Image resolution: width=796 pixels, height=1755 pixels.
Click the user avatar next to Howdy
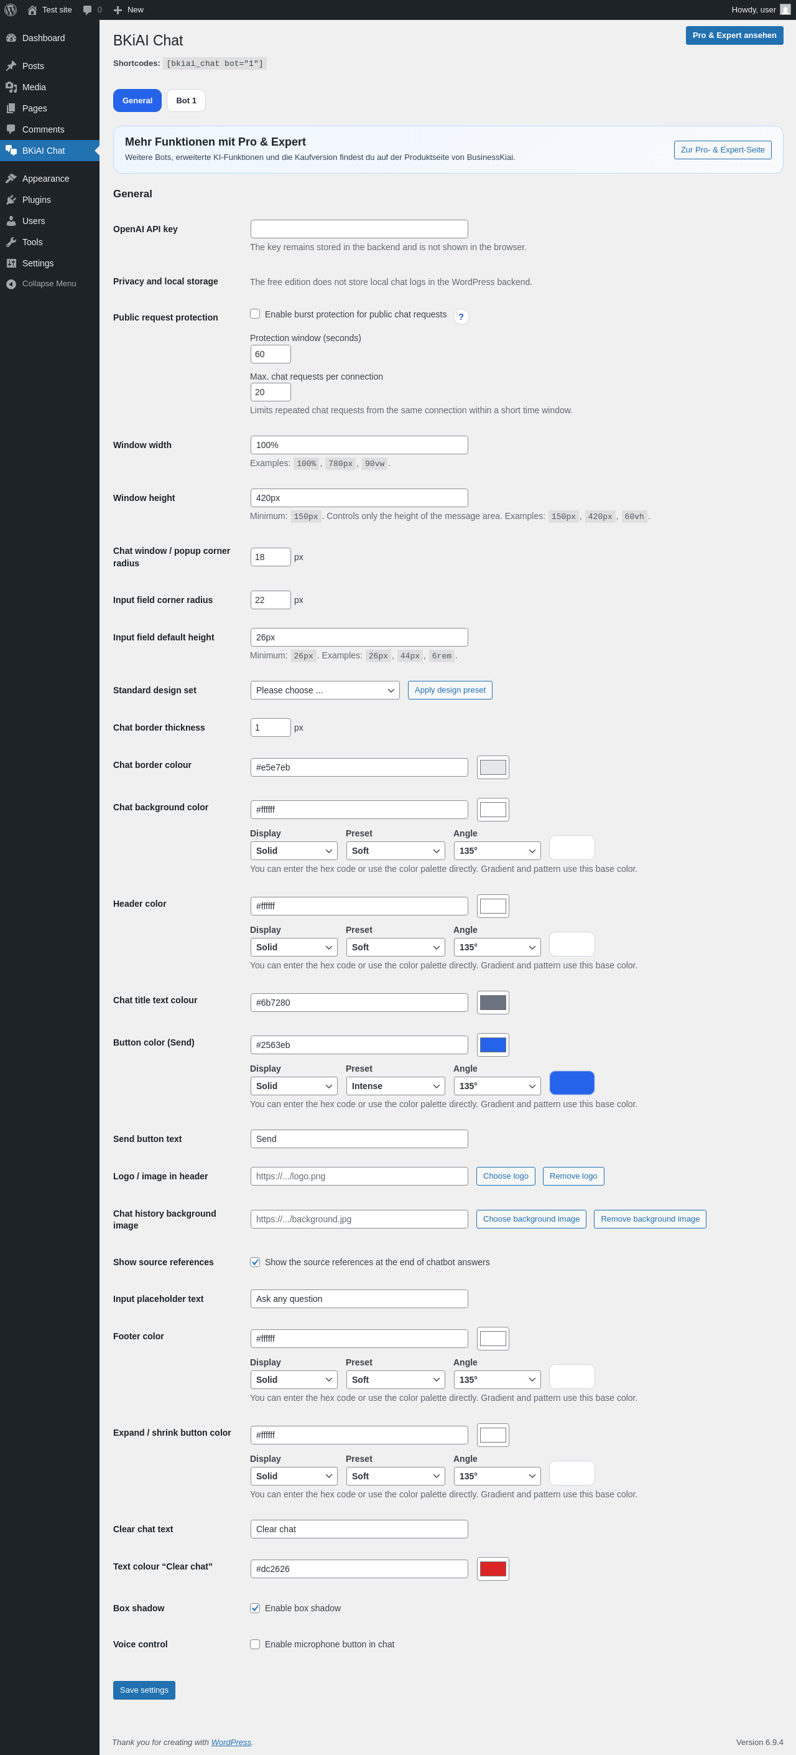[x=785, y=9]
